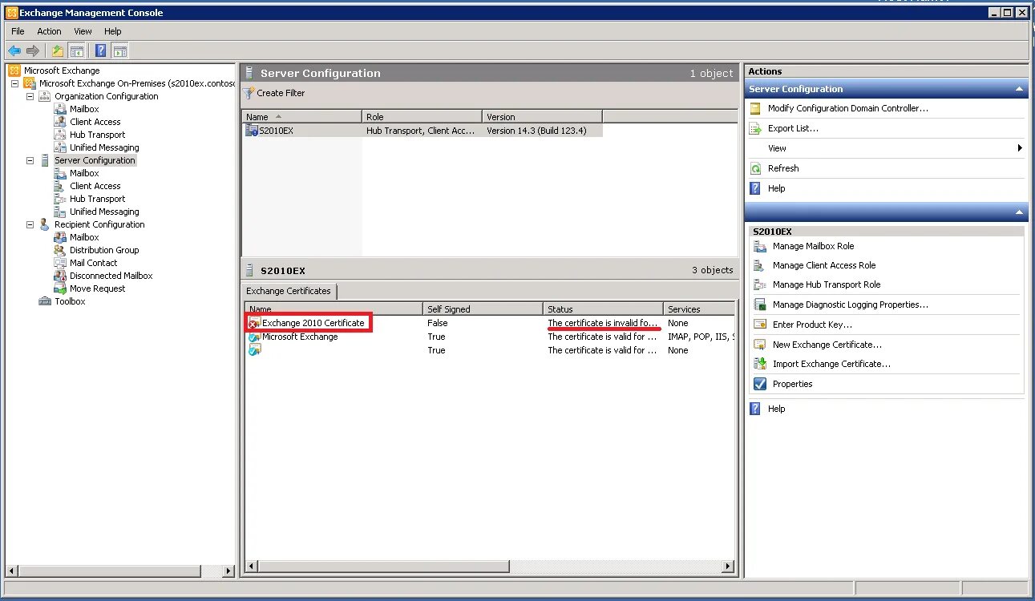Click 'IMAP, POP, IIS' services cell
The image size is (1035, 601).
(x=701, y=337)
